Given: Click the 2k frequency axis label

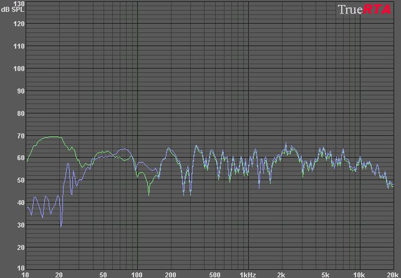Looking at the screenshot, I should coord(281,274).
